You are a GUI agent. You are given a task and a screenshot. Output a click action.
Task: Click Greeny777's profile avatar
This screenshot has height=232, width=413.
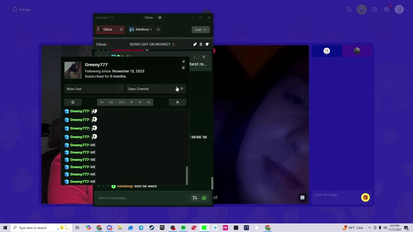coord(73,70)
